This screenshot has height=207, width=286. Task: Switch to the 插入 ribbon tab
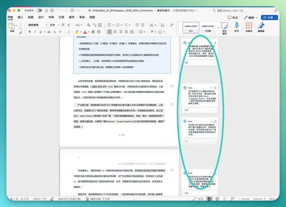pos(20,17)
